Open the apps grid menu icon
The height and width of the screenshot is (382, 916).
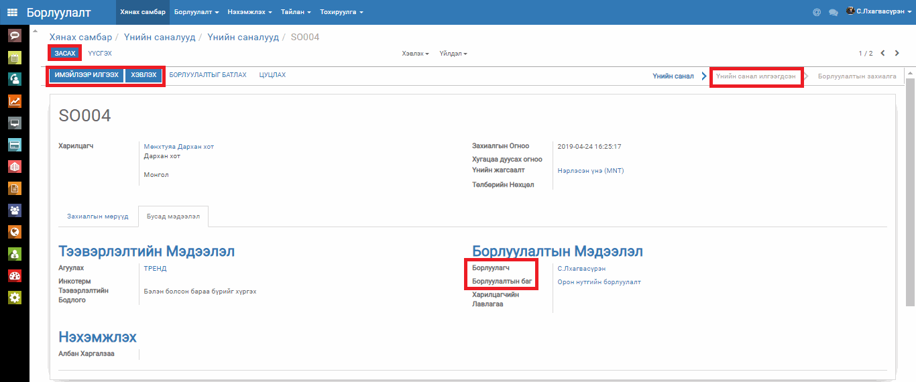[12, 12]
